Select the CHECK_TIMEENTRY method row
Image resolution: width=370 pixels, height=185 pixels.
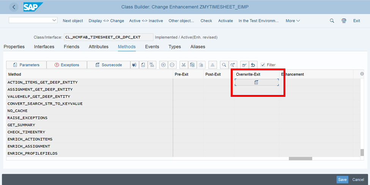tap(90, 132)
